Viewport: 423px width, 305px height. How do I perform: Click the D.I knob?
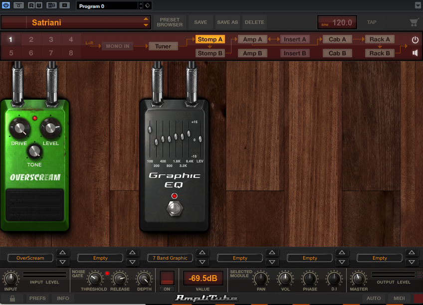pyautogui.click(x=334, y=279)
